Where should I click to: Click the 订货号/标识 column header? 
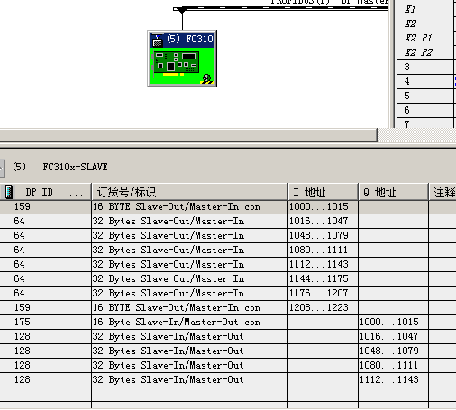pos(189,192)
